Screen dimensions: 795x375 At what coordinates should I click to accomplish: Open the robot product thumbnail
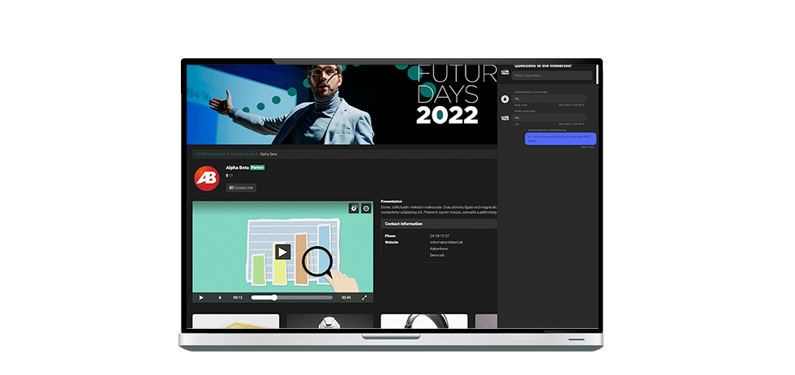[x=330, y=322]
